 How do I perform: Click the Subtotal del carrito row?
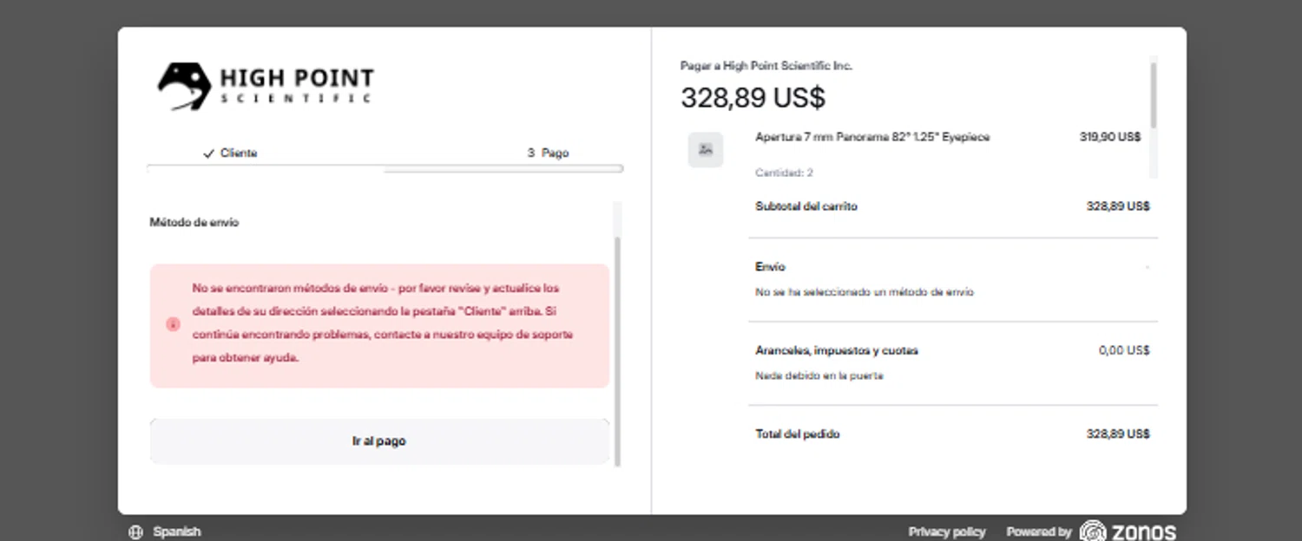[952, 206]
